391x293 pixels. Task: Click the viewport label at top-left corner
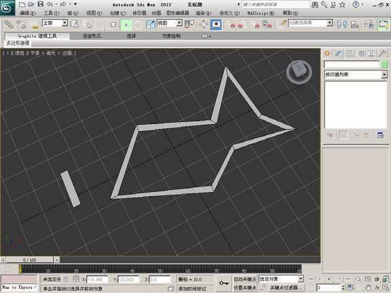tap(39, 53)
